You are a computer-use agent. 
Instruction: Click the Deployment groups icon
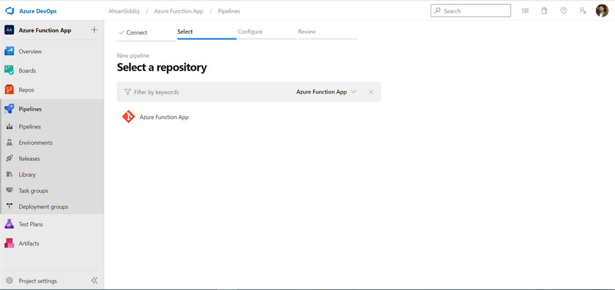[10, 206]
